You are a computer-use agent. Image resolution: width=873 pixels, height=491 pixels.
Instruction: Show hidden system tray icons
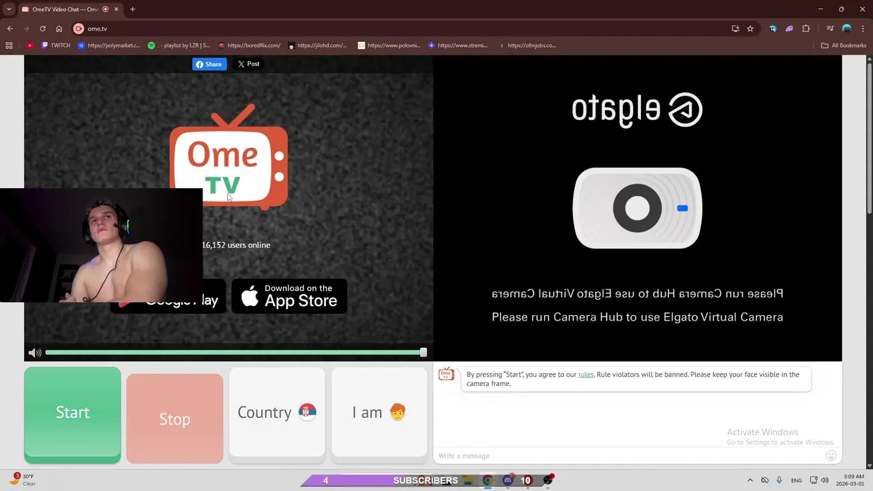coord(750,480)
